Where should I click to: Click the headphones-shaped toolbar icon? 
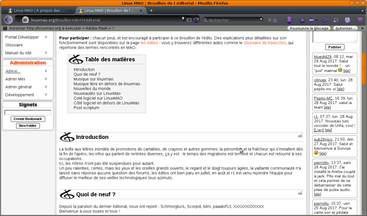click(336, 20)
